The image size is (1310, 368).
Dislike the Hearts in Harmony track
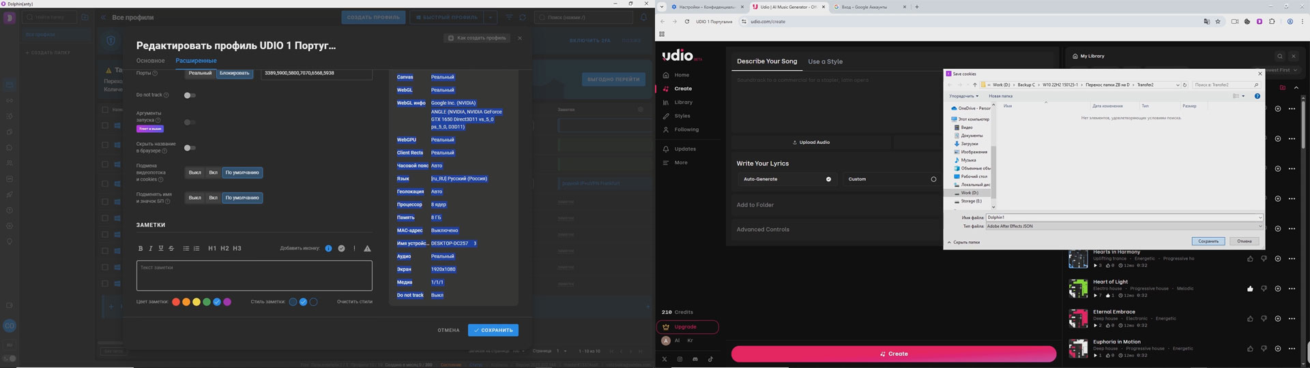click(x=1264, y=259)
